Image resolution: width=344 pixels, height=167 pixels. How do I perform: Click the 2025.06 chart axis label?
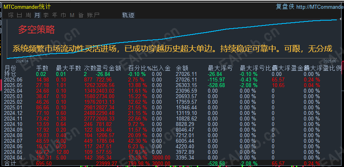point(330,61)
